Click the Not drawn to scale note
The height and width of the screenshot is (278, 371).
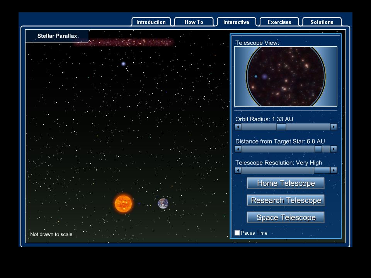pos(51,234)
